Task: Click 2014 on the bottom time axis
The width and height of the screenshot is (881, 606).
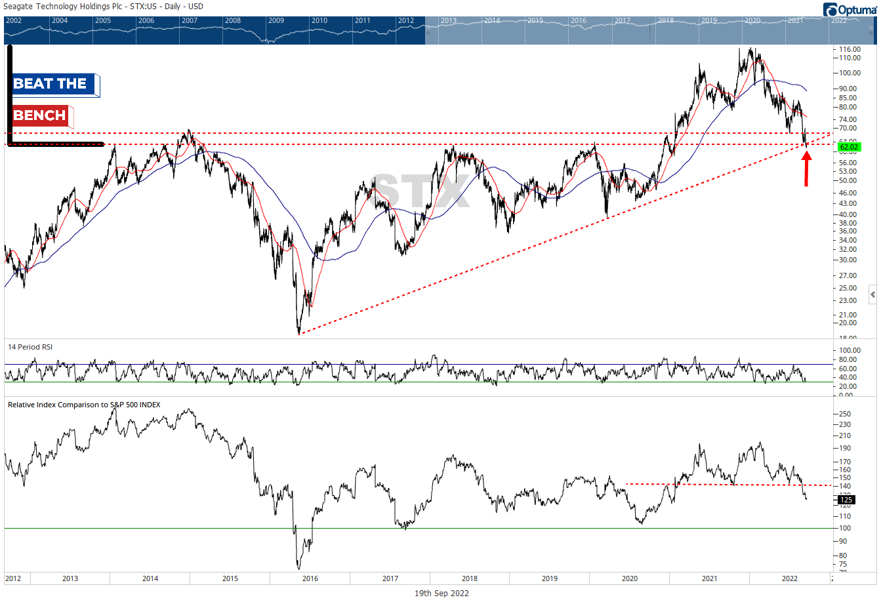Action: tap(150, 578)
